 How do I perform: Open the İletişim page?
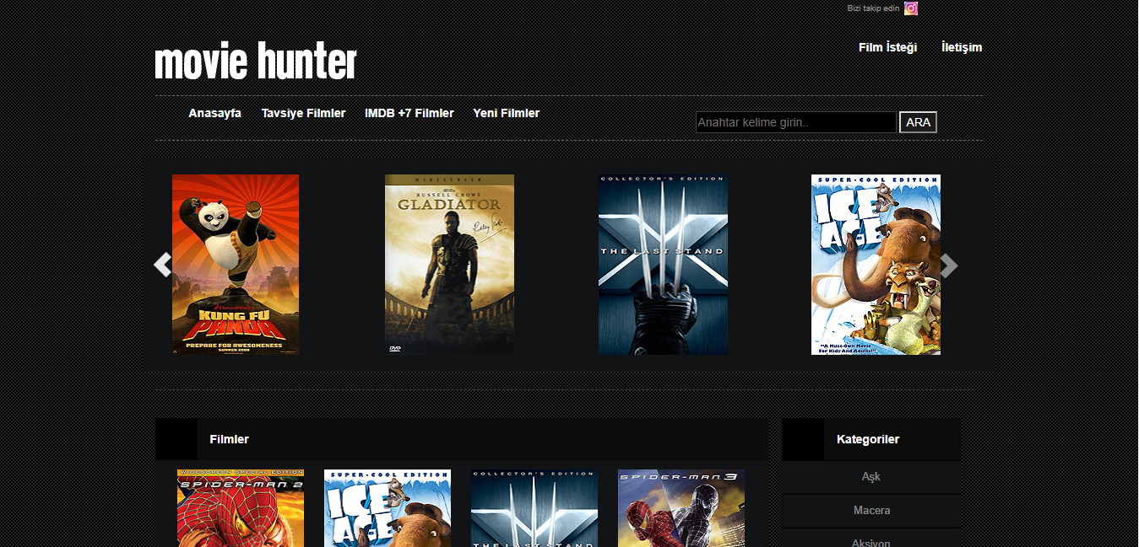click(962, 47)
